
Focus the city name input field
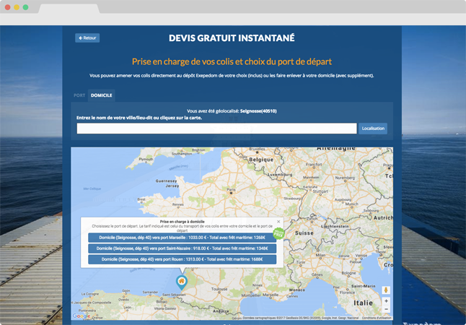[216, 129]
